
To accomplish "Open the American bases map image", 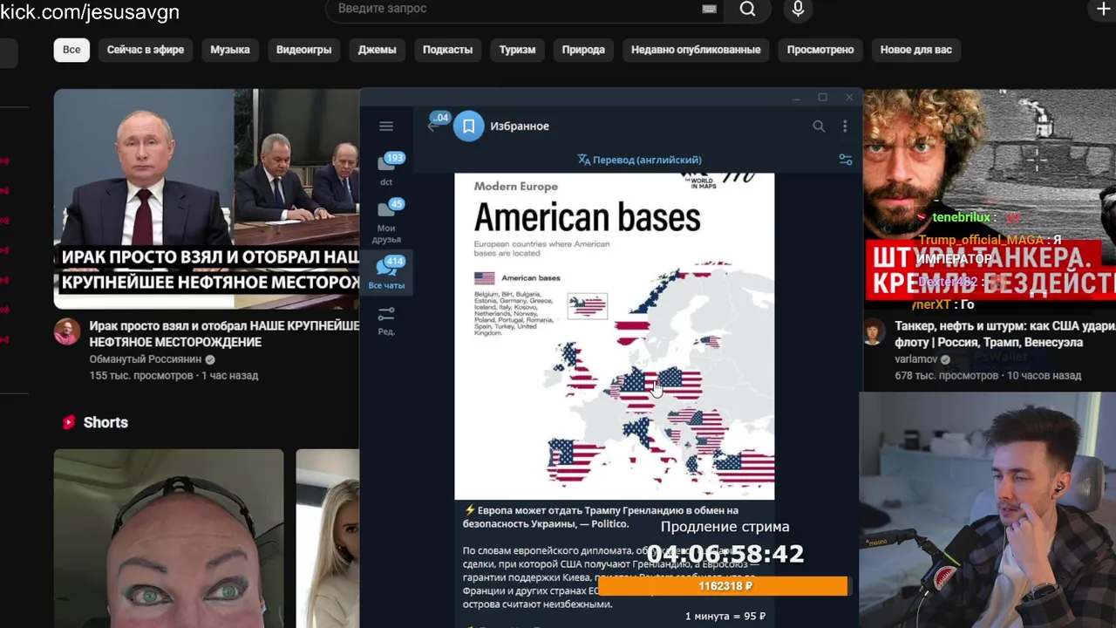I will pyautogui.click(x=615, y=336).
